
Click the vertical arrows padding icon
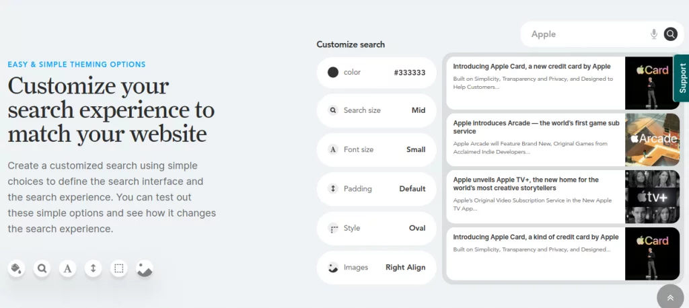(x=93, y=269)
